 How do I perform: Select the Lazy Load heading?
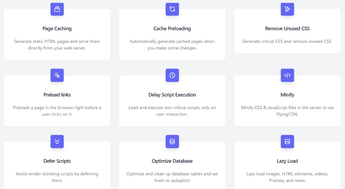287,161
